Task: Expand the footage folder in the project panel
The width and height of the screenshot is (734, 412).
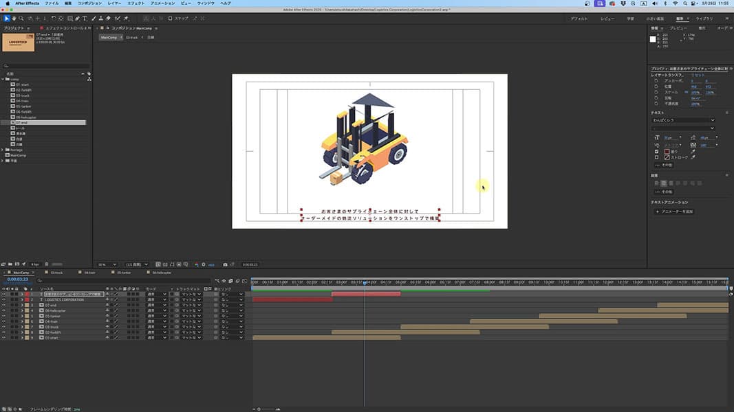Action: coord(3,150)
